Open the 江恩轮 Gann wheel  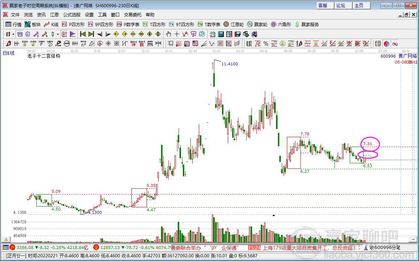[x=234, y=25]
